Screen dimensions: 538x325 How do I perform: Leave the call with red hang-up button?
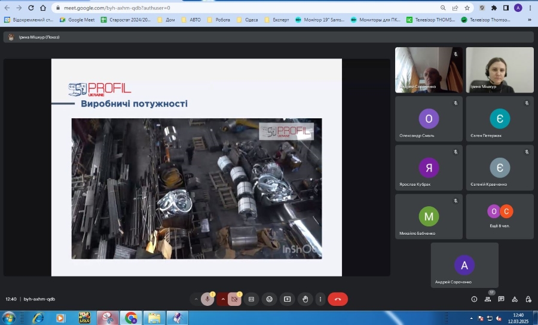pos(338,299)
